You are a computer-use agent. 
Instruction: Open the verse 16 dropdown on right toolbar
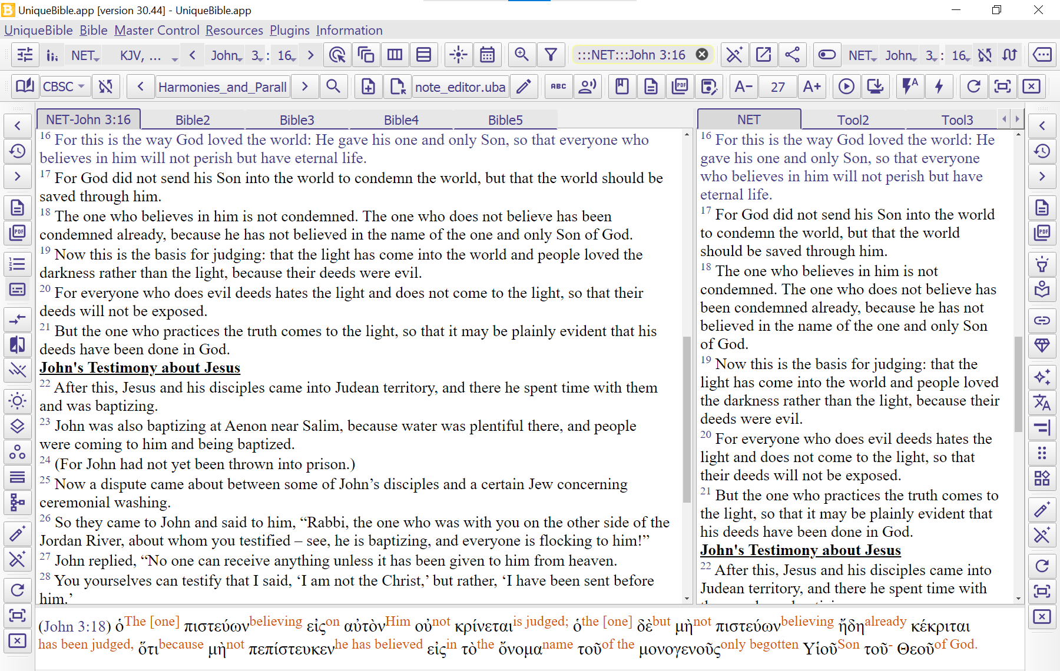pos(960,55)
